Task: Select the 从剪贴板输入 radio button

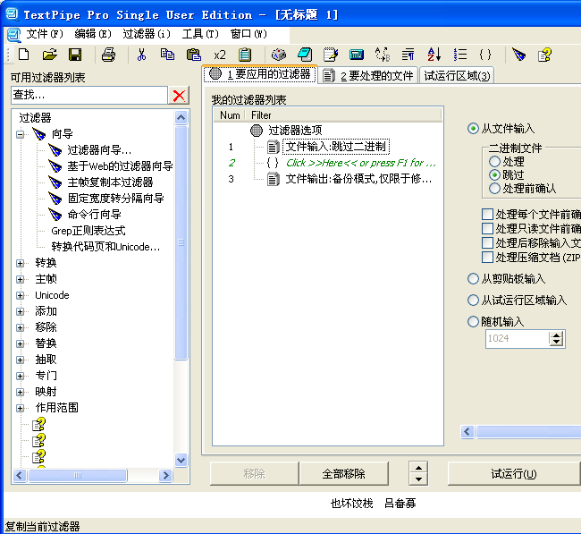Action: (474, 278)
